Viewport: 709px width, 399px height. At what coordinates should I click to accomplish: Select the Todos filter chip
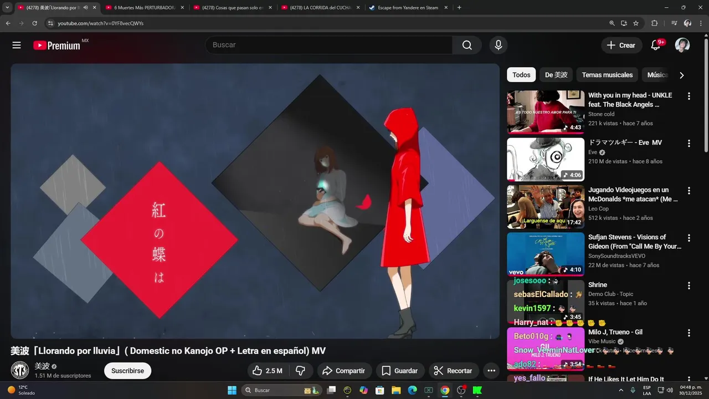point(521,75)
